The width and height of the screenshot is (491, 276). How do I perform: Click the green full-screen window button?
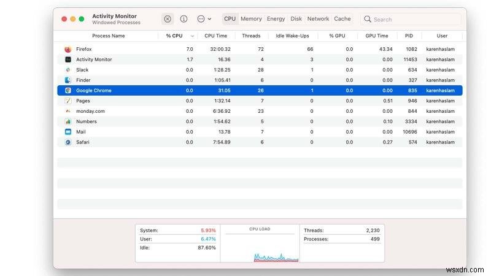(x=82, y=19)
